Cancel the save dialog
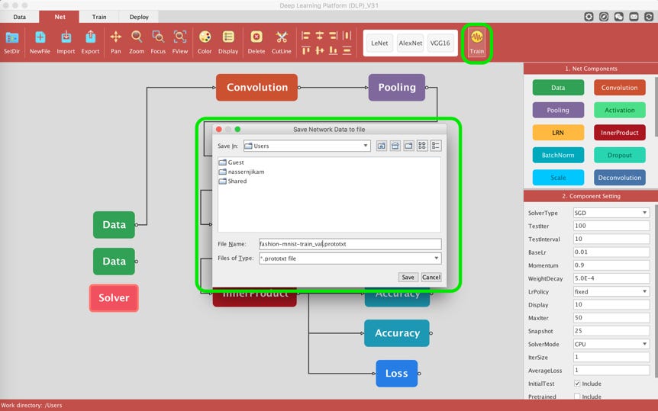 [x=431, y=278]
